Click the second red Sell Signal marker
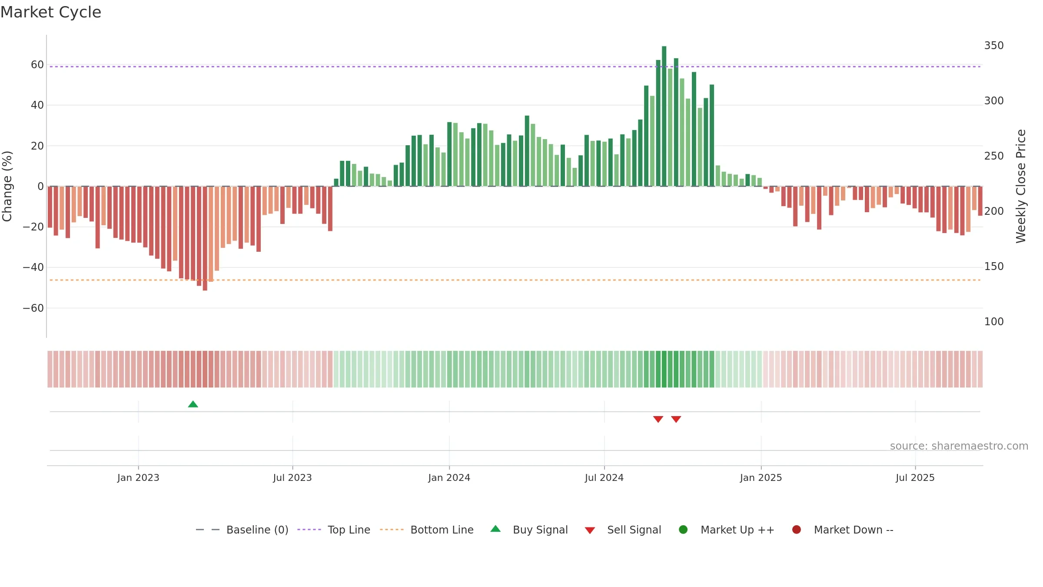The height and width of the screenshot is (587, 1043). (676, 419)
